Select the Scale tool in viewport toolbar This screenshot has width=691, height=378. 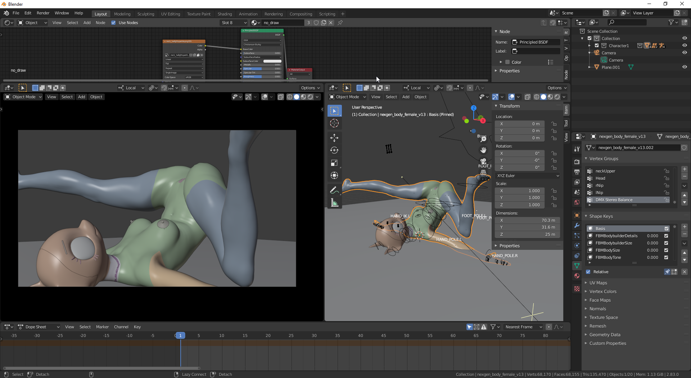[x=334, y=163]
